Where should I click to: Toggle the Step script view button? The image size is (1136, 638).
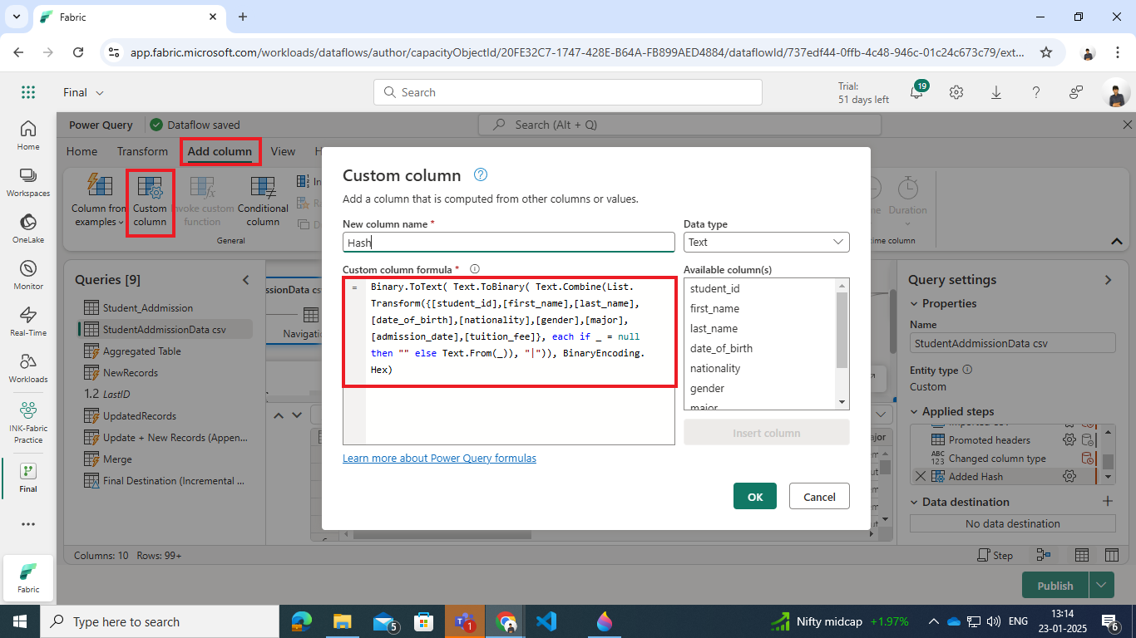[995, 555]
